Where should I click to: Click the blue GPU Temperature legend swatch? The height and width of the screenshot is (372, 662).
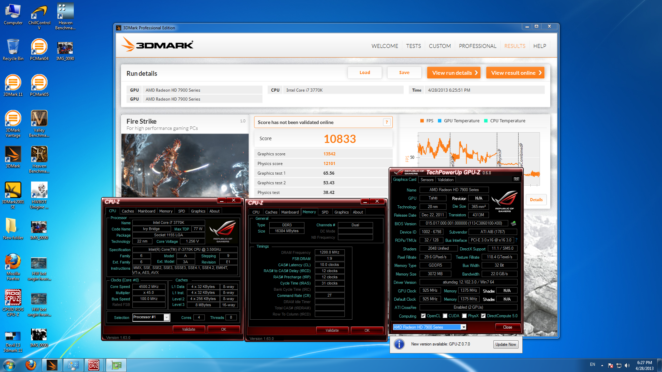click(440, 121)
